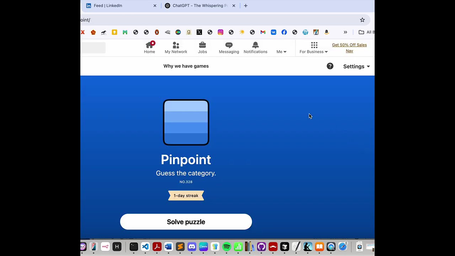
Task: Open LinkedIn Messaging
Action: pyautogui.click(x=229, y=48)
